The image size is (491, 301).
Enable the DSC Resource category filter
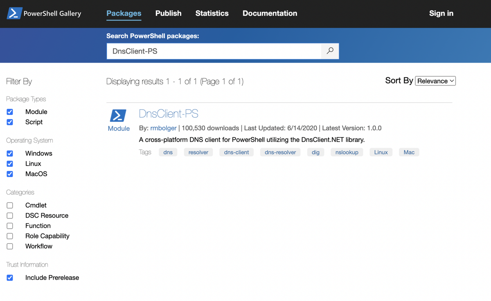pos(10,216)
